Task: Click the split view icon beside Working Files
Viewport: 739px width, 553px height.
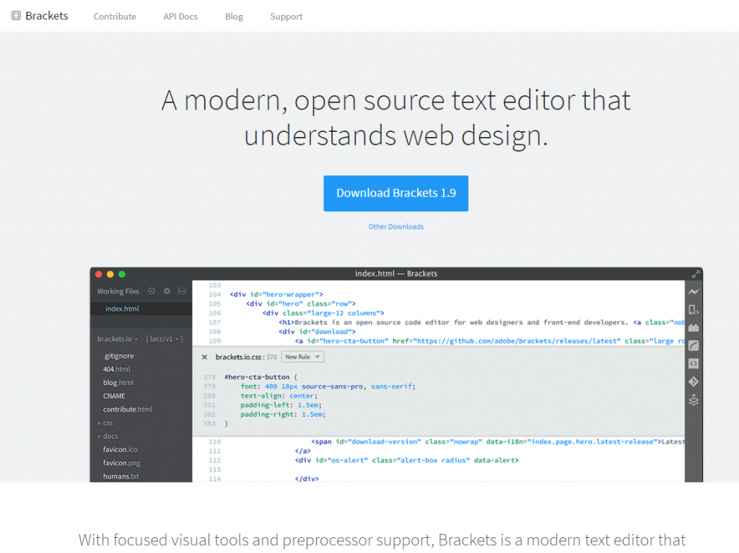Action: pos(182,291)
